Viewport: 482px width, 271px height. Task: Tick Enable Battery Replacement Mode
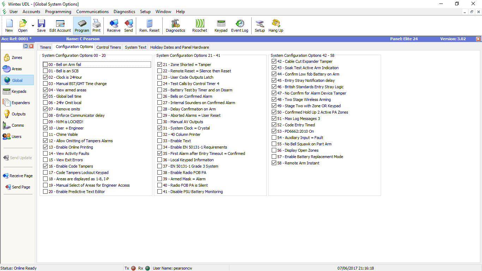pos(274,157)
